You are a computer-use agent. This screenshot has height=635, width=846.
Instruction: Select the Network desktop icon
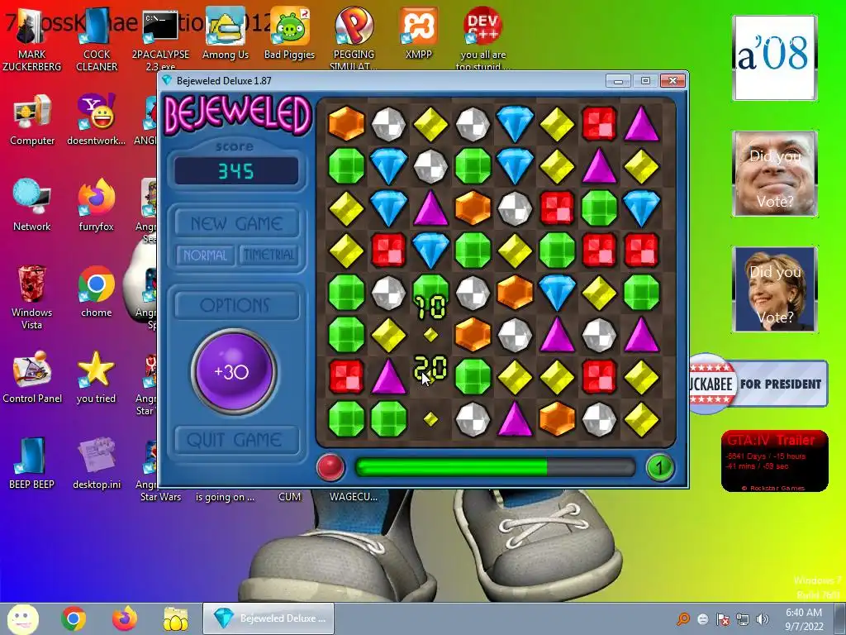(x=32, y=205)
